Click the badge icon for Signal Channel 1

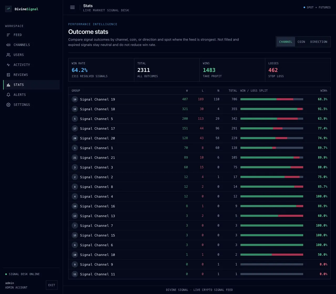tap(75, 148)
